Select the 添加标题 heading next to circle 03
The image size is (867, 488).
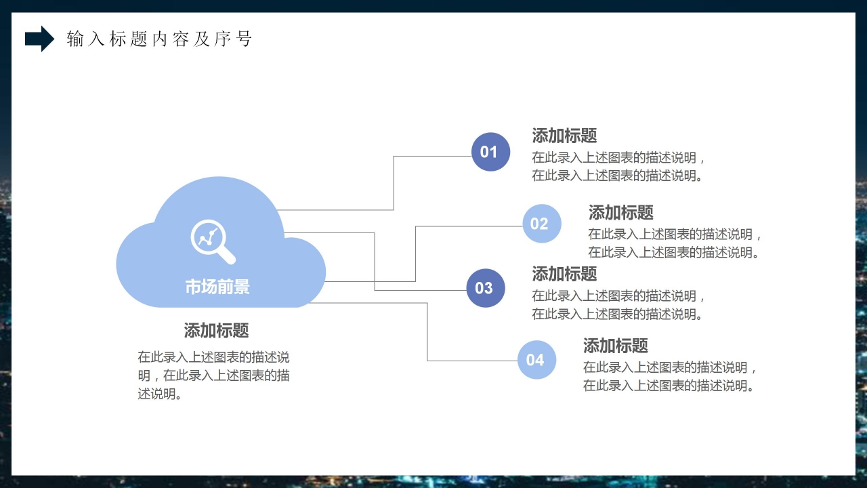(564, 274)
